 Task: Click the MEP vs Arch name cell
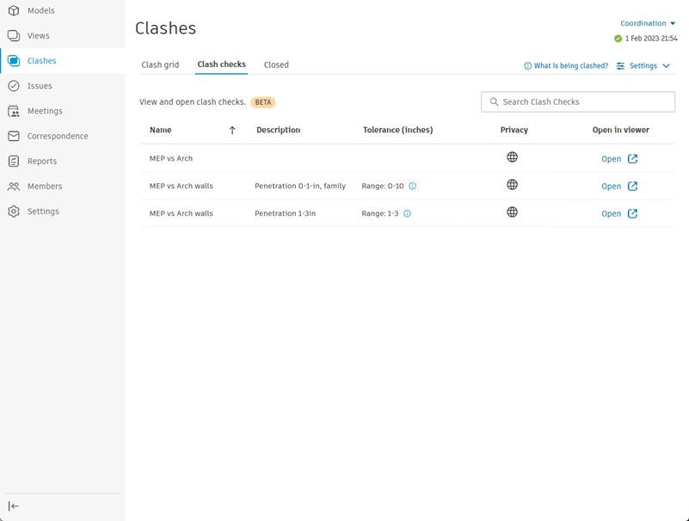pos(171,158)
